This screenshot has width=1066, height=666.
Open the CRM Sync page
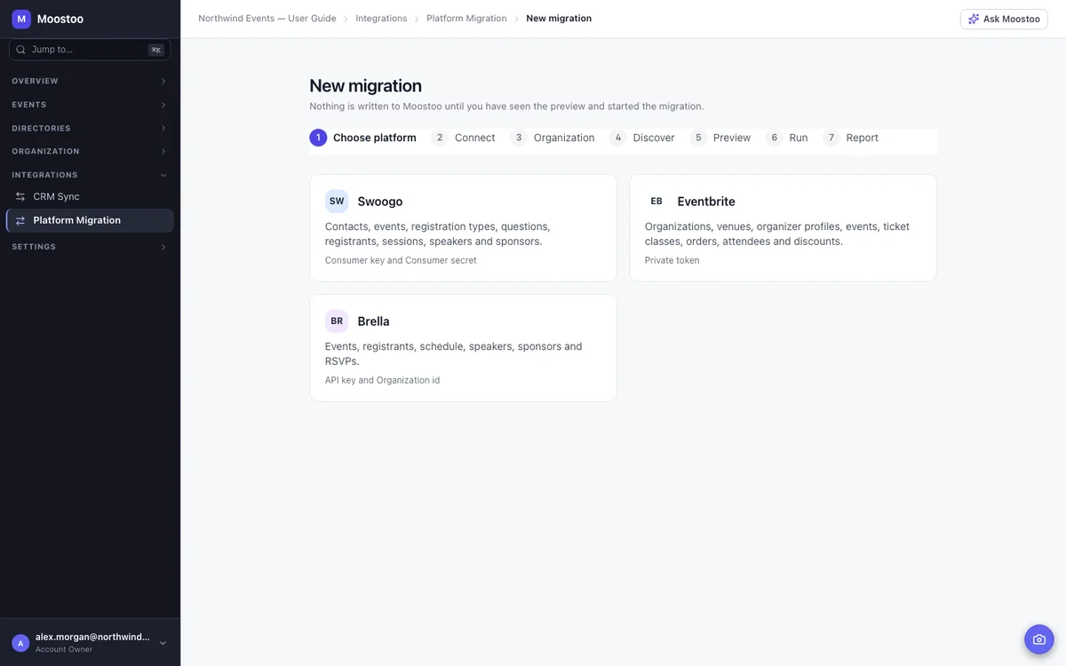[90, 196]
